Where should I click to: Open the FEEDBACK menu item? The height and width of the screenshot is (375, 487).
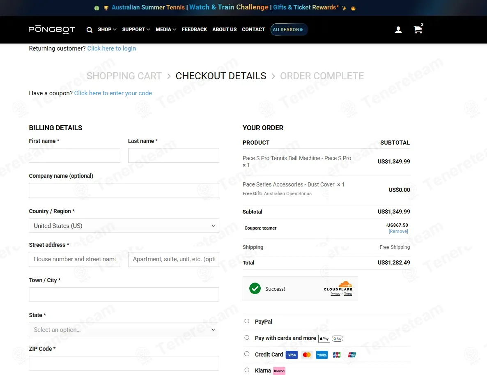194,30
